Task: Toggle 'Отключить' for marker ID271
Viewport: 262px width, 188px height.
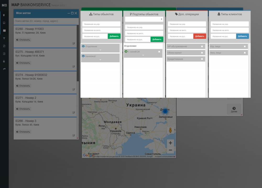Action: coord(23,109)
